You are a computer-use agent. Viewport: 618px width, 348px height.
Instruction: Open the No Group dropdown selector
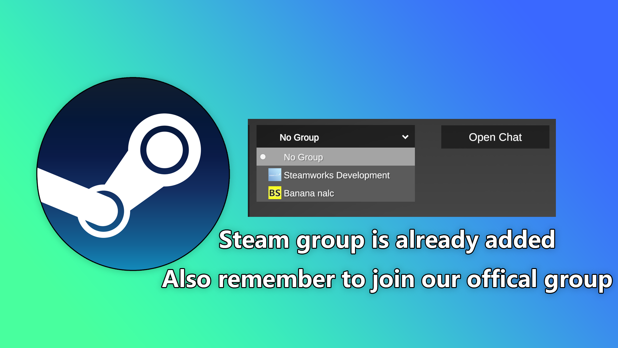[335, 137]
